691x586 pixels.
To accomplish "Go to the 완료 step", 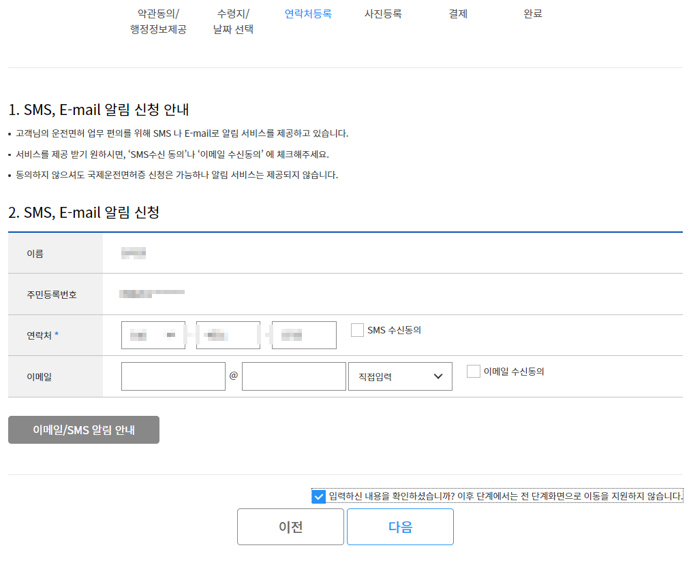I will point(533,13).
